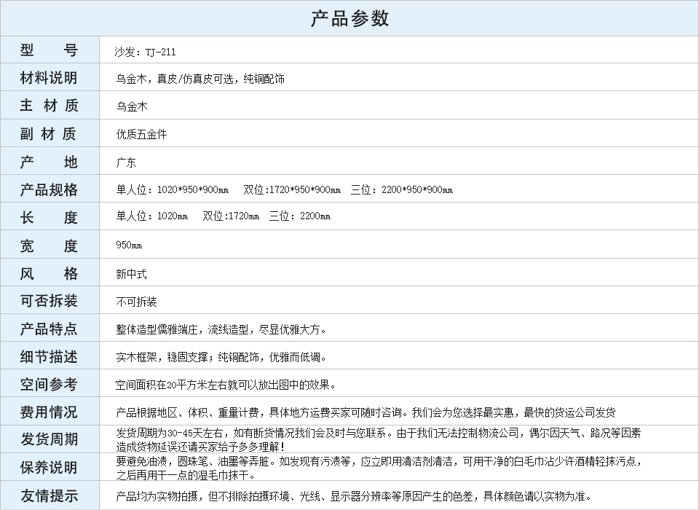Click the 型号 row label
Viewport: 699px width, 510px height.
click(49, 50)
